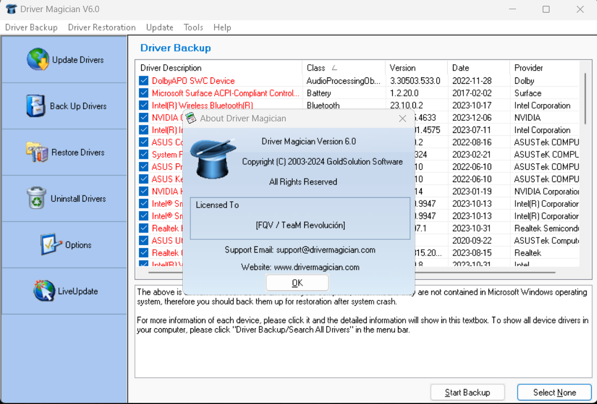Click the driver list horizontal scrollbar
The width and height of the screenshot is (597, 404).
pyautogui.click(x=352, y=272)
